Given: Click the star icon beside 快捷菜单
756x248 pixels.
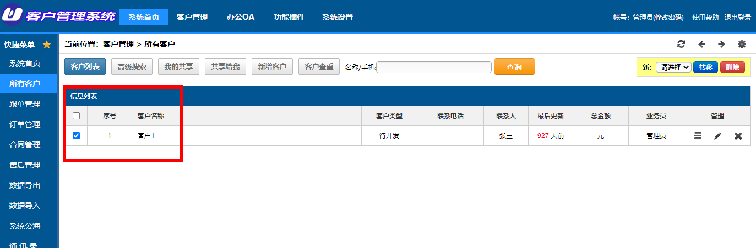Looking at the screenshot, I should tap(47, 45).
